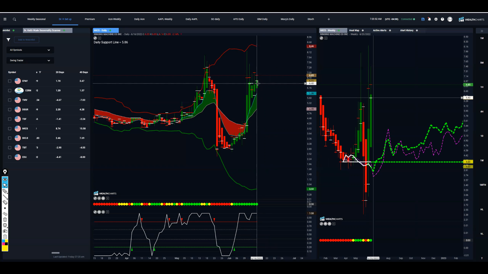Viewport: 488px width, 274px height.
Task: Sort by the 40 Days column header
Action: click(x=84, y=72)
